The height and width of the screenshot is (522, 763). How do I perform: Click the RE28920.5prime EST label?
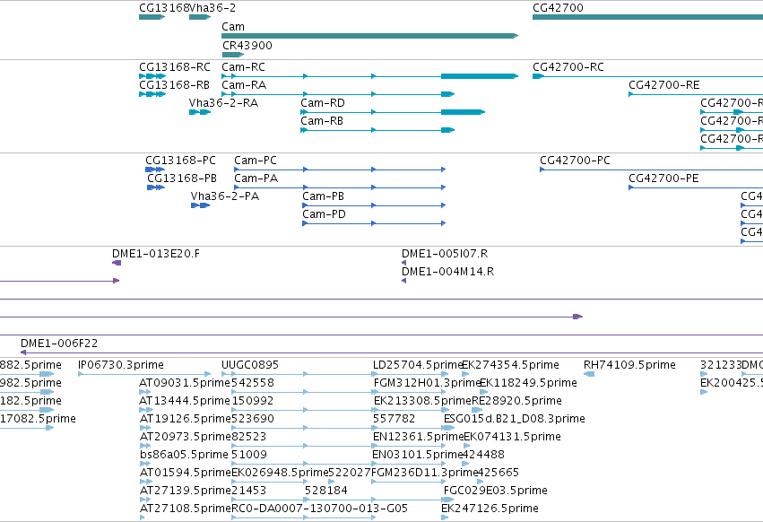coord(516,401)
